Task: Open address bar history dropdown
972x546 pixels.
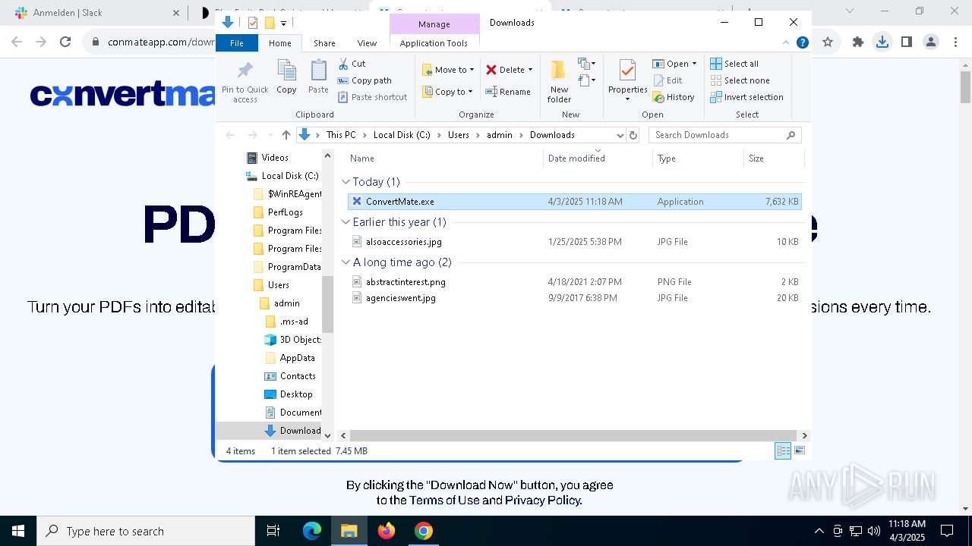Action: pyautogui.click(x=620, y=135)
